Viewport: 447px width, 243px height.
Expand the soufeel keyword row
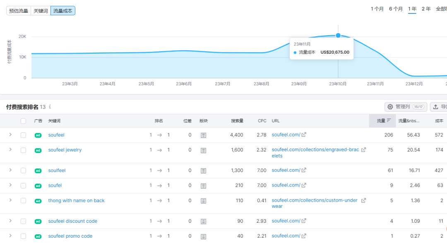[10, 135]
